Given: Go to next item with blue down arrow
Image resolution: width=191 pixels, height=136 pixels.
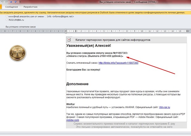Looking at the screenshot, I should [x=16, y=2].
